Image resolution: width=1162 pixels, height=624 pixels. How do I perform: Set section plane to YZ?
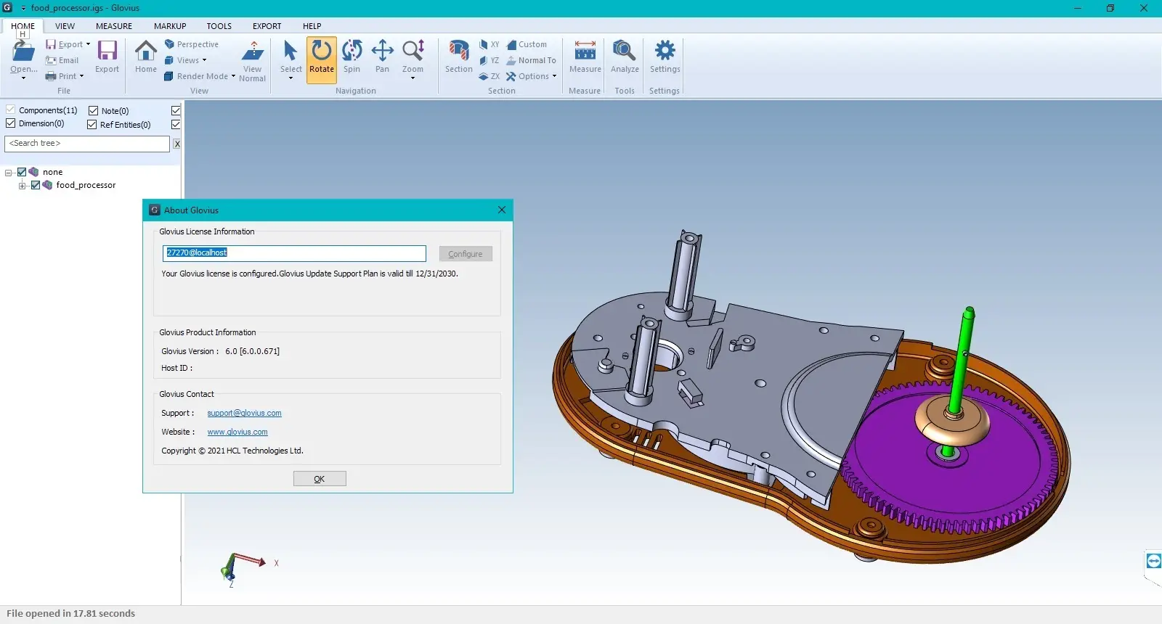click(x=489, y=60)
